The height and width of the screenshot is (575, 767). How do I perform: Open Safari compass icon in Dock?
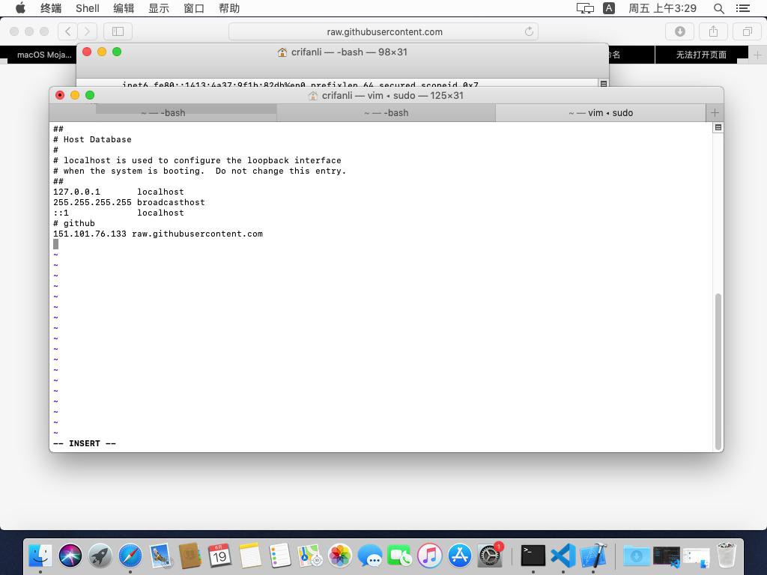[x=130, y=556]
